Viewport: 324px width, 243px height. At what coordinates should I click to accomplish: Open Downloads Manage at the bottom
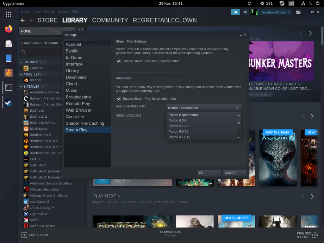point(171,234)
